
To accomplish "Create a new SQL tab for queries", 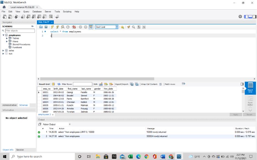I will [x=5, y=16].
